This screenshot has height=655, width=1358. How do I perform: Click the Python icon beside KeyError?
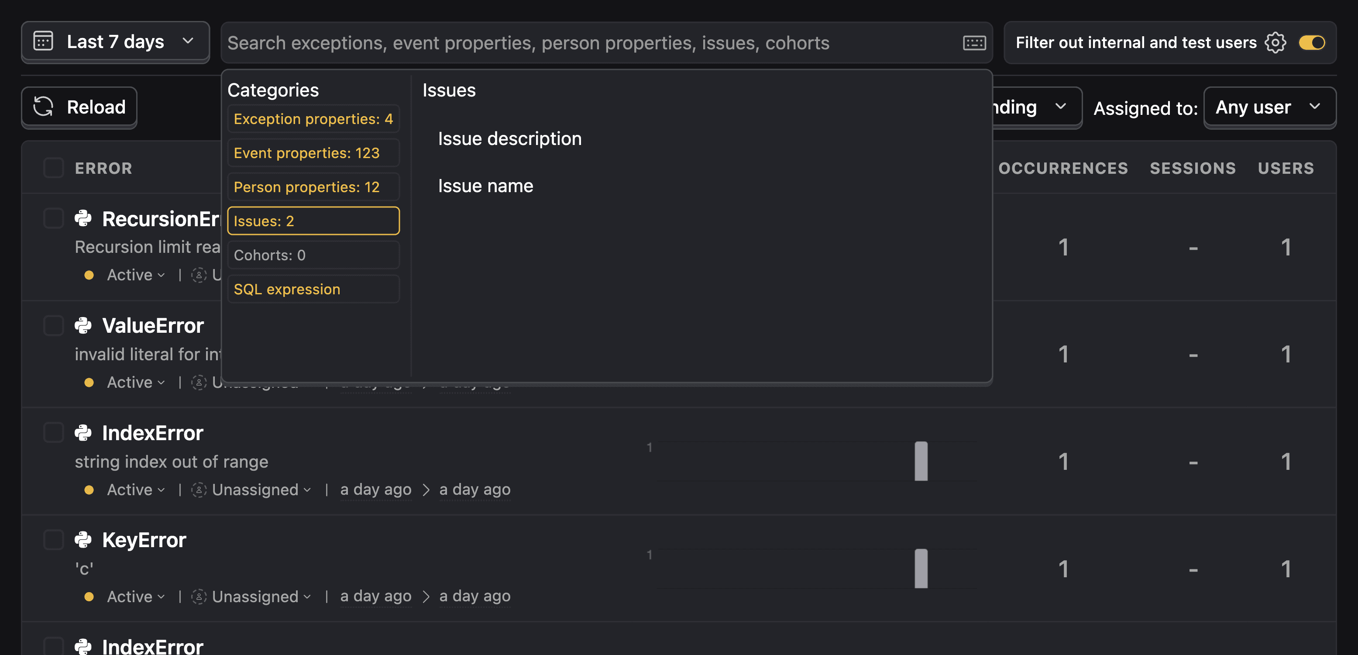point(83,540)
